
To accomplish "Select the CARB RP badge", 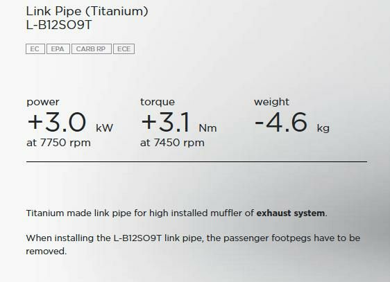I will pyautogui.click(x=92, y=49).
